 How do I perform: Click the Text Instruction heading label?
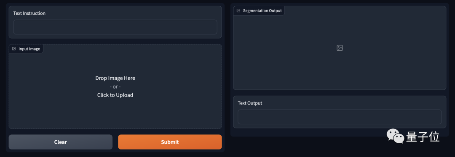29,13
